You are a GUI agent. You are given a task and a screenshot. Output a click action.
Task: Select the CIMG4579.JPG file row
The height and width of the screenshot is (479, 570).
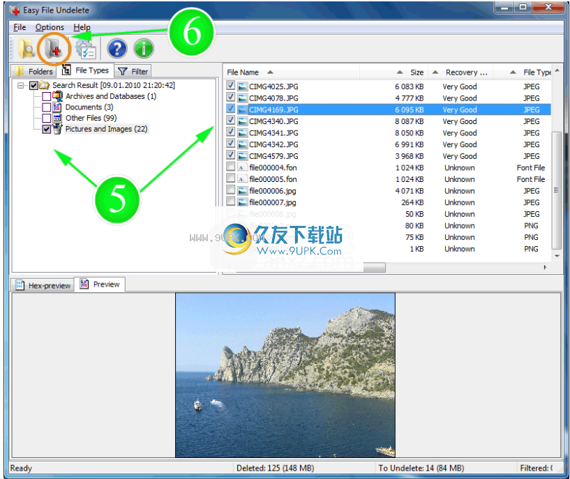387,156
